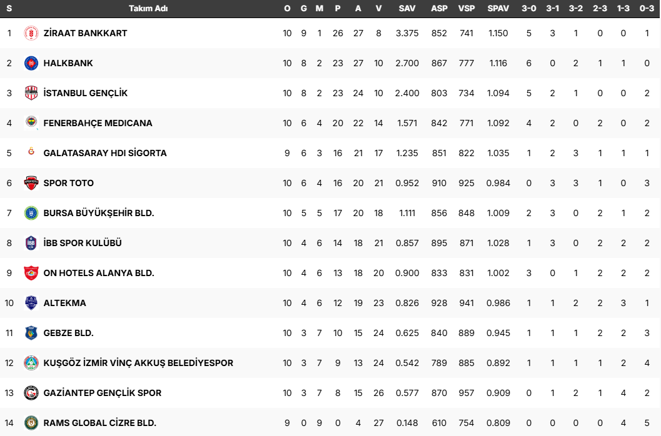The image size is (661, 436).
Task: Click the İBB Spor Kulübü logo
Action: click(x=31, y=243)
